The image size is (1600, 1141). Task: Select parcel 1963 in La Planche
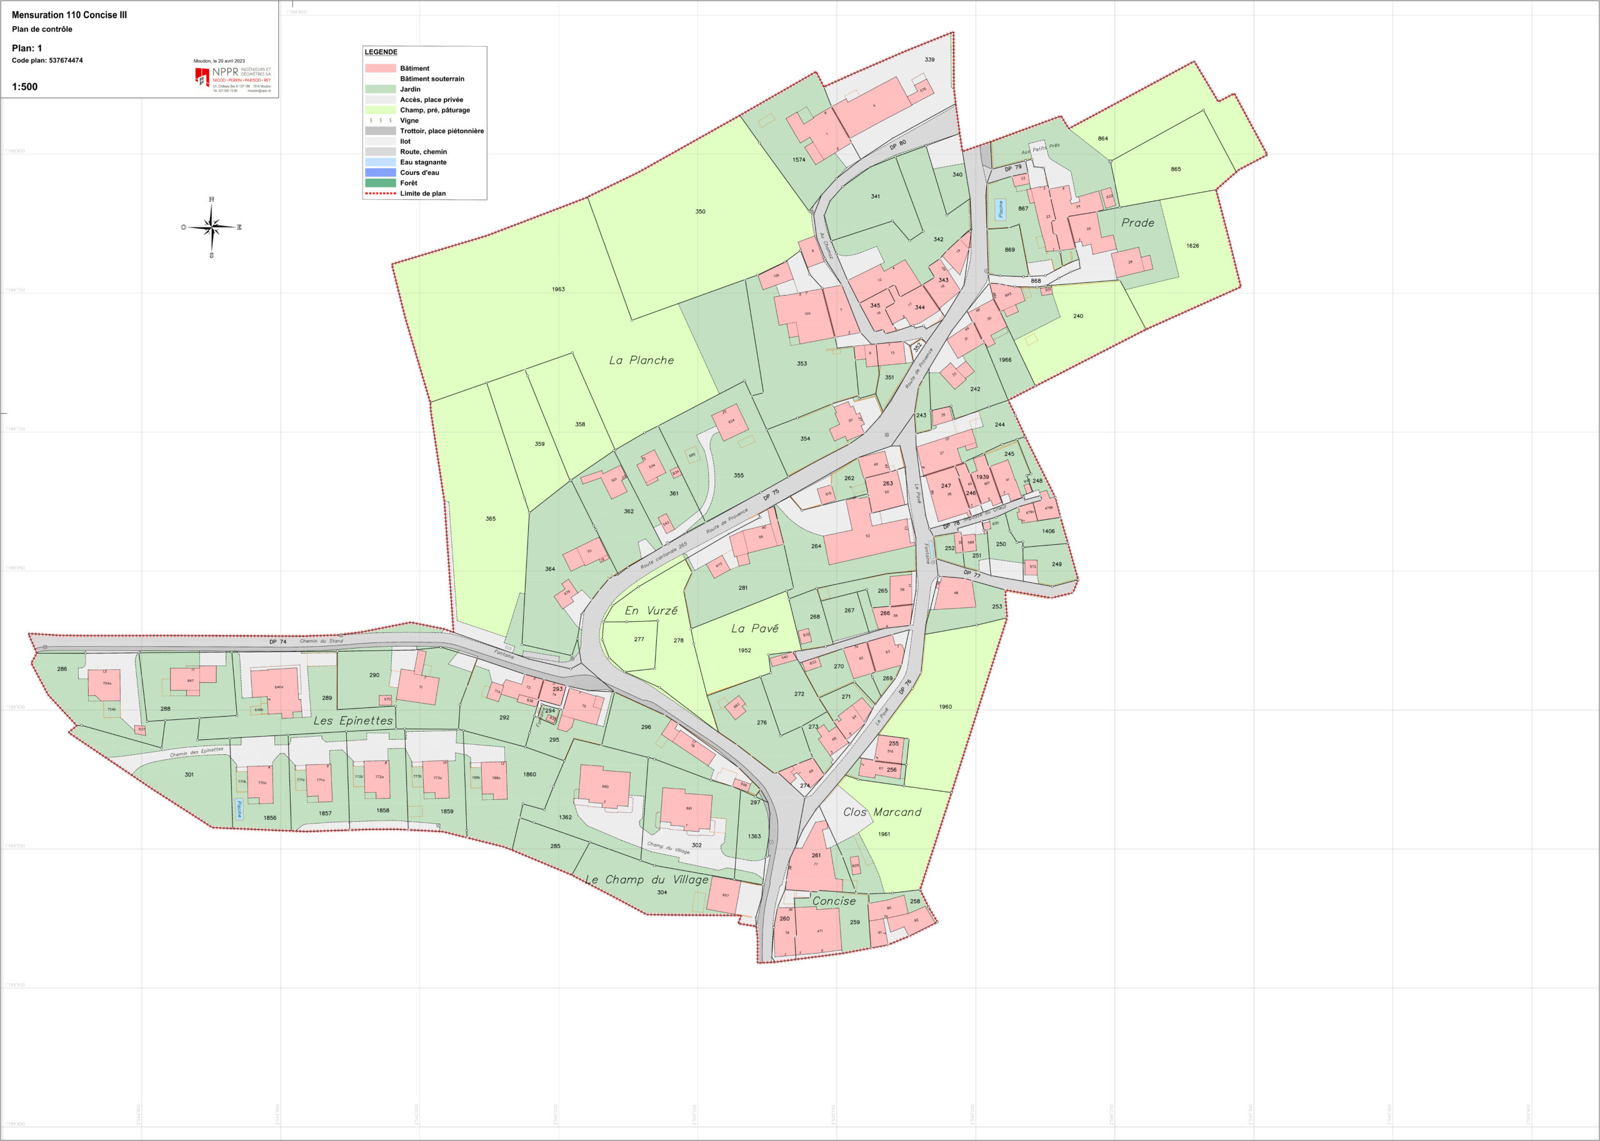point(558,289)
